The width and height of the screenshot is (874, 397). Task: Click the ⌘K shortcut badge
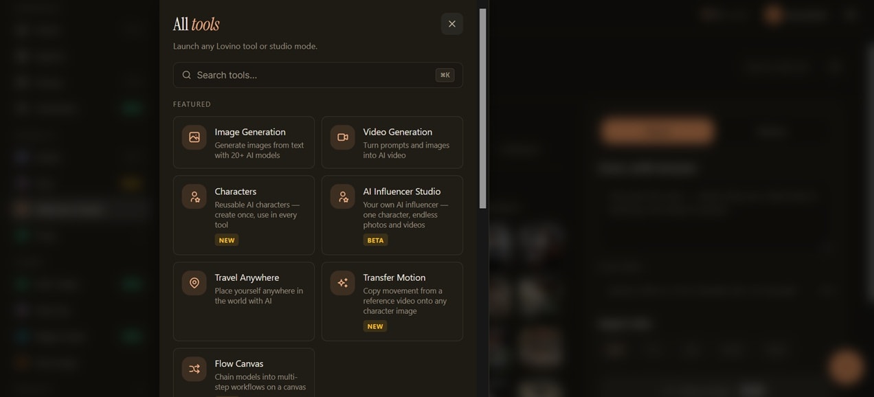445,75
